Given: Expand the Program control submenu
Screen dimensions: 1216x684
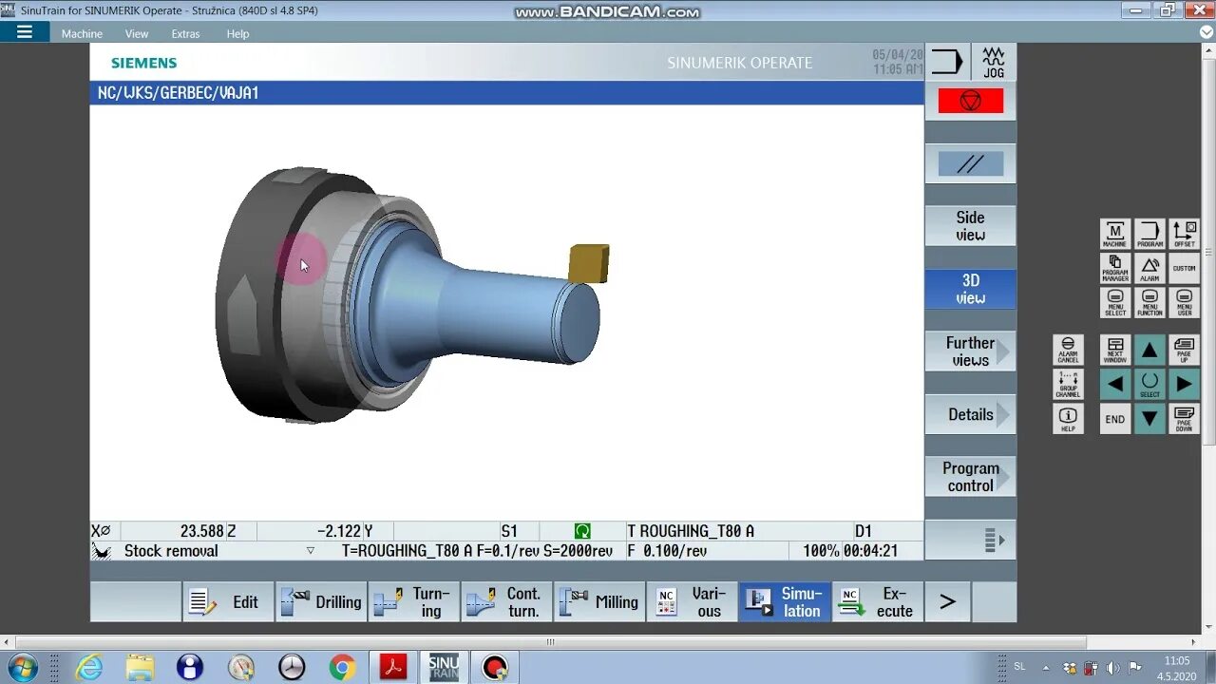Looking at the screenshot, I should [x=970, y=477].
